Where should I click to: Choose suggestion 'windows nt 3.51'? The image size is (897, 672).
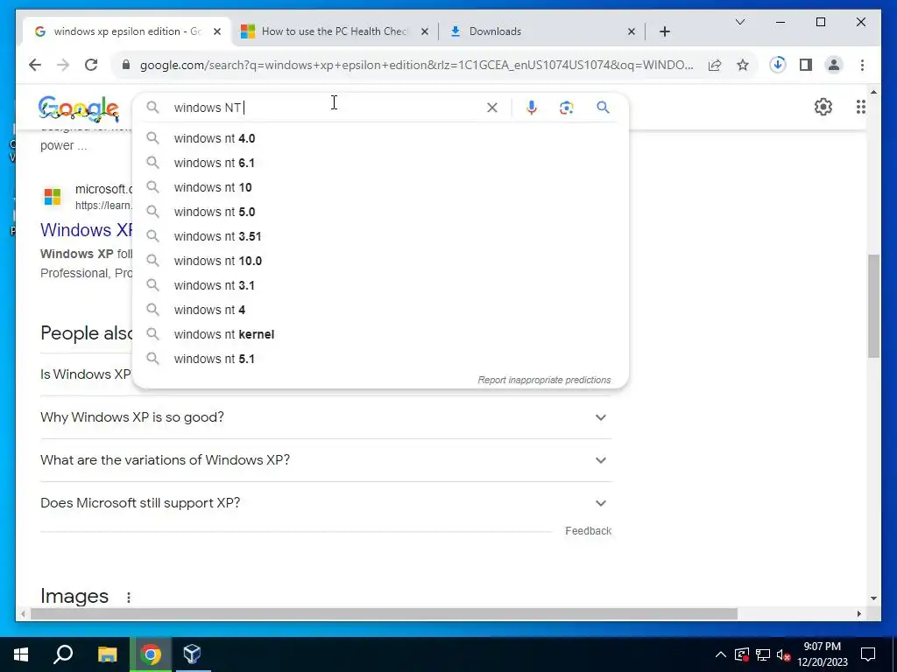coord(380,236)
